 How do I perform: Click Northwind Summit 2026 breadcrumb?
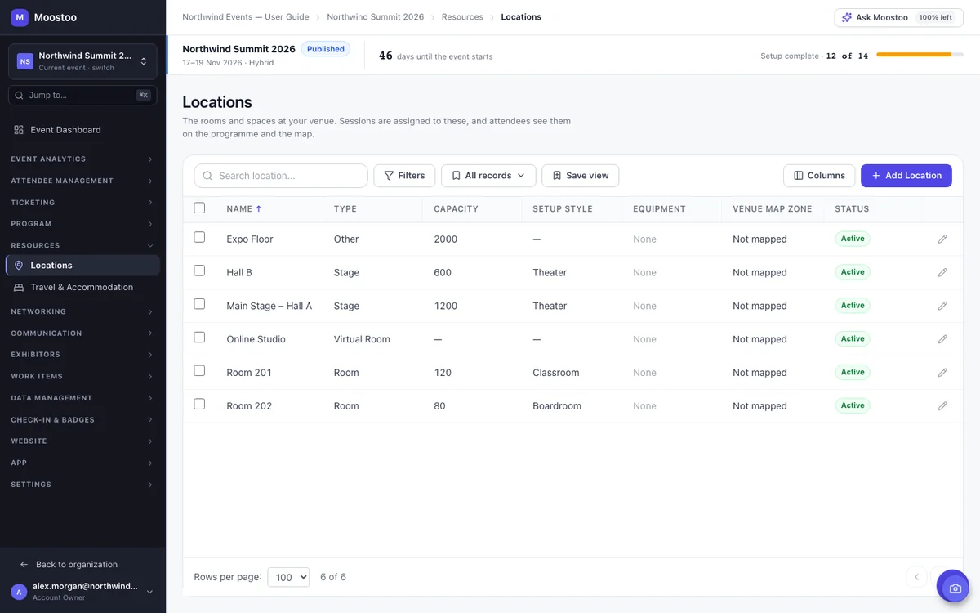coord(376,17)
